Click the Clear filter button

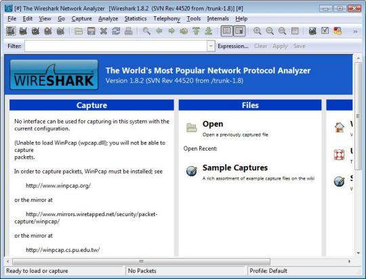click(260, 46)
